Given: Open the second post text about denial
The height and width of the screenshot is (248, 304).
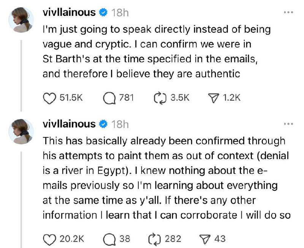Looking at the screenshot, I should coord(163,178).
